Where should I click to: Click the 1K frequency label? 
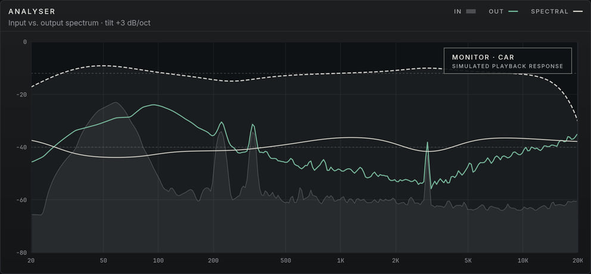point(341,260)
